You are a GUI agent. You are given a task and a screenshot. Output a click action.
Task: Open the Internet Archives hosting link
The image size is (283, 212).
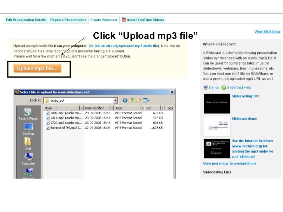tap(252, 149)
